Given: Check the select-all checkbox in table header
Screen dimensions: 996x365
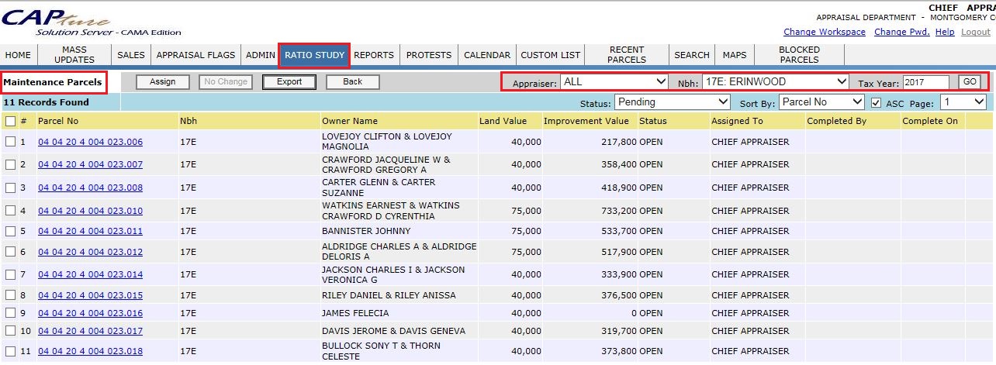Looking at the screenshot, I should click(10, 121).
